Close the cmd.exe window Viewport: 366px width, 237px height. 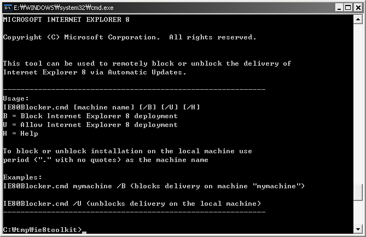tap(358, 8)
